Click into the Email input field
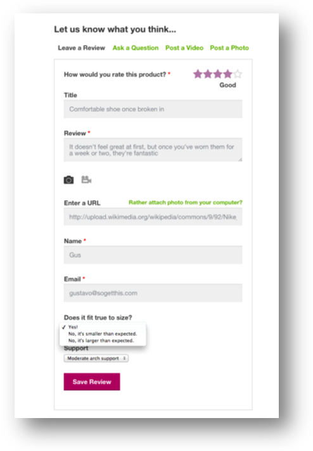 click(153, 293)
